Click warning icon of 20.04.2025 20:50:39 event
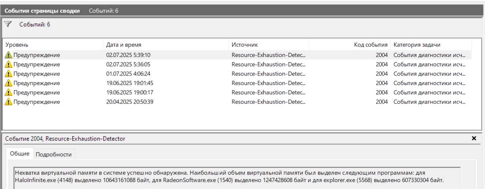The image size is (485, 189). click(x=9, y=102)
